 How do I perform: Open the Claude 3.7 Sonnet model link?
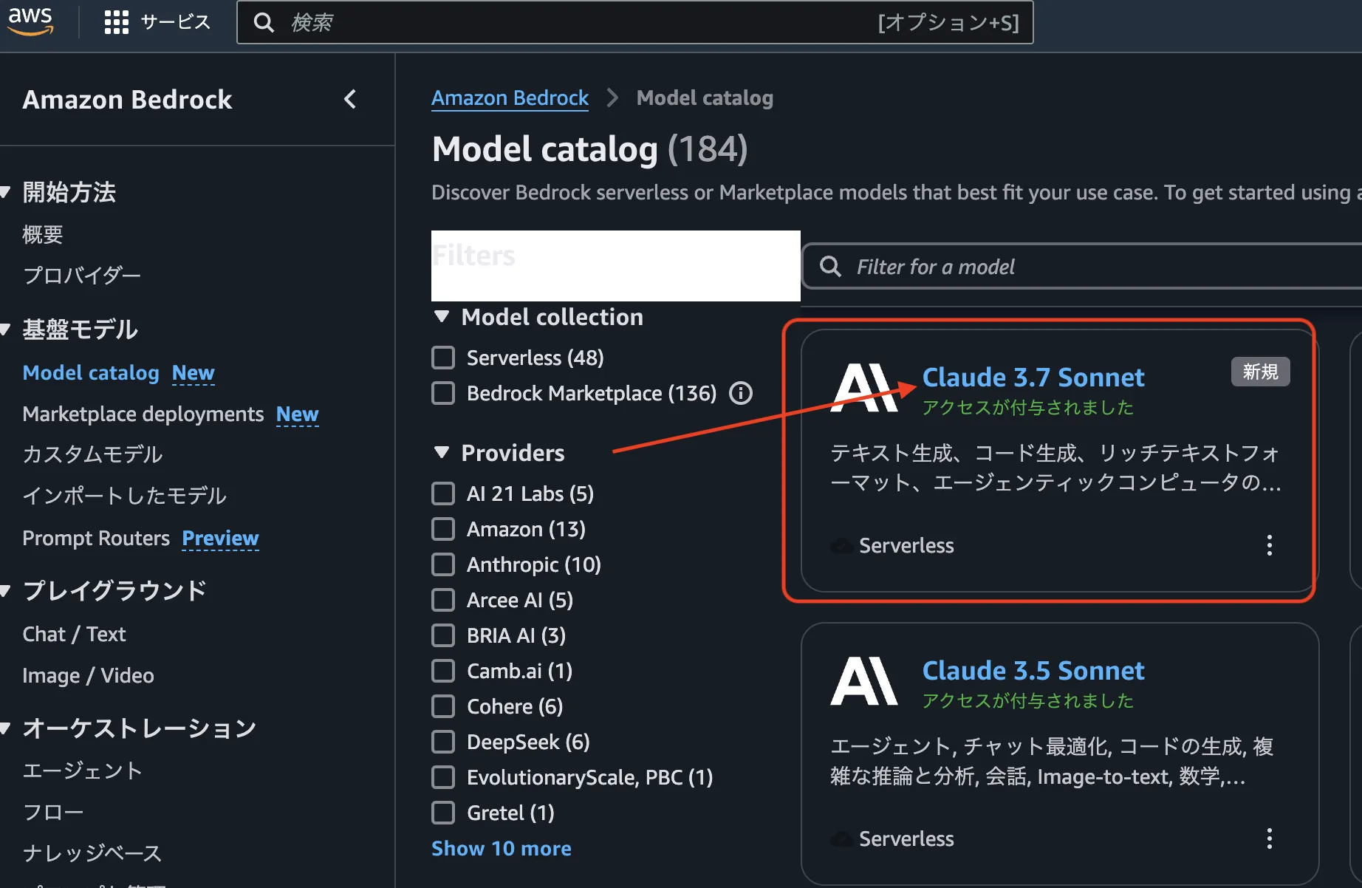1033,377
